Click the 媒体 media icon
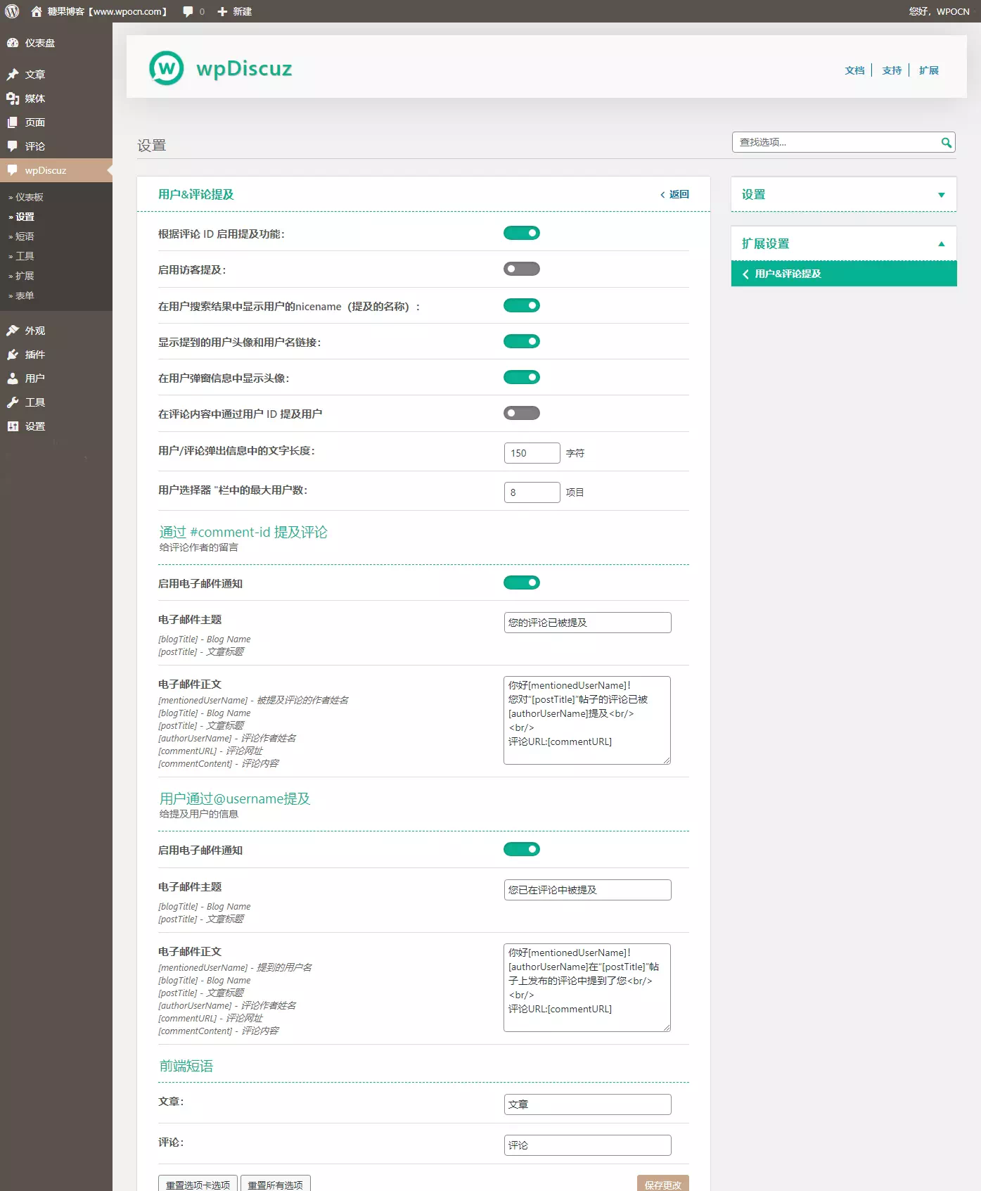Image resolution: width=981 pixels, height=1191 pixels. [x=13, y=98]
